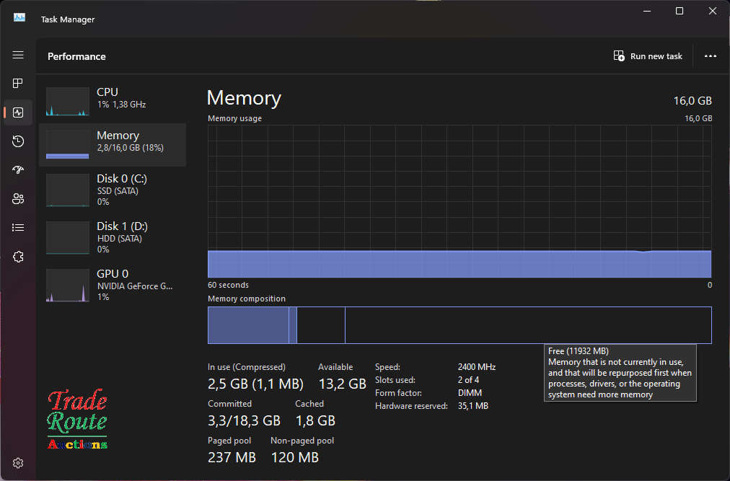
Task: Open the Startup apps page icon
Action: pos(18,170)
